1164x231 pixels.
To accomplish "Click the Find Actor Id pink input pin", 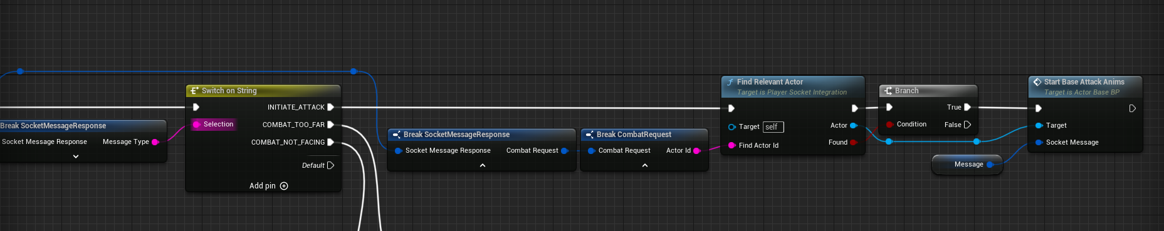I will 731,145.
